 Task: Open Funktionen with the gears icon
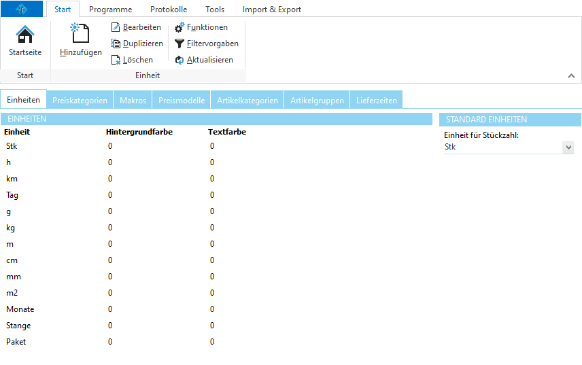179,27
